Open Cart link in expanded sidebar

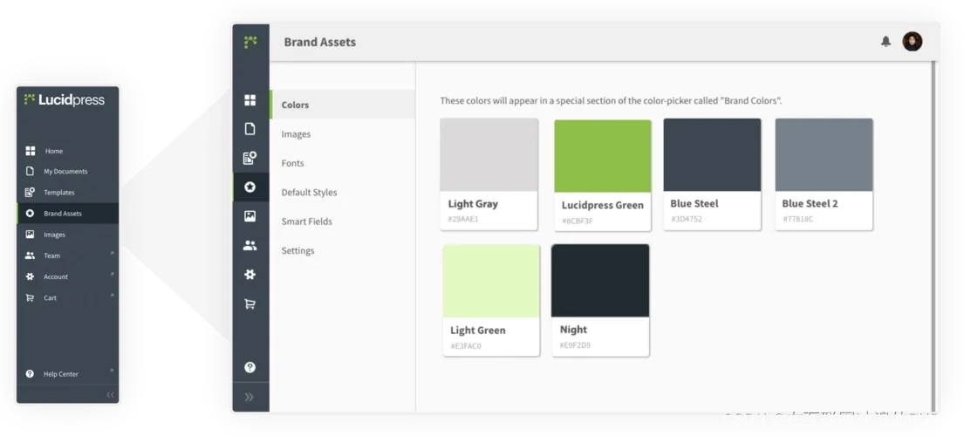(x=50, y=298)
